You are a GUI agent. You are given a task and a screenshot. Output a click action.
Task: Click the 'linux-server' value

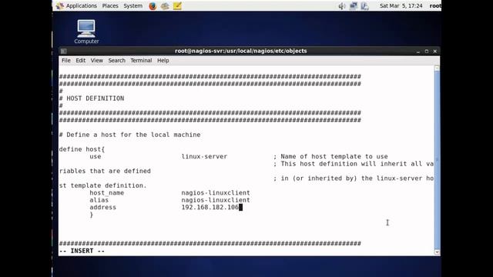(204, 156)
